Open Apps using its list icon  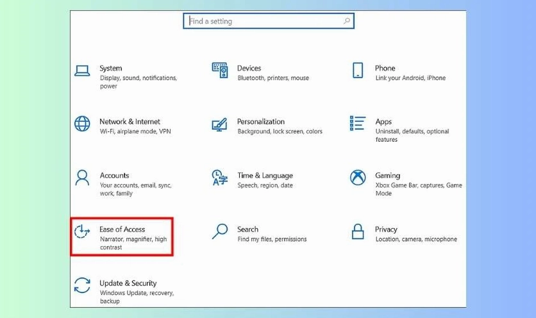[358, 123]
